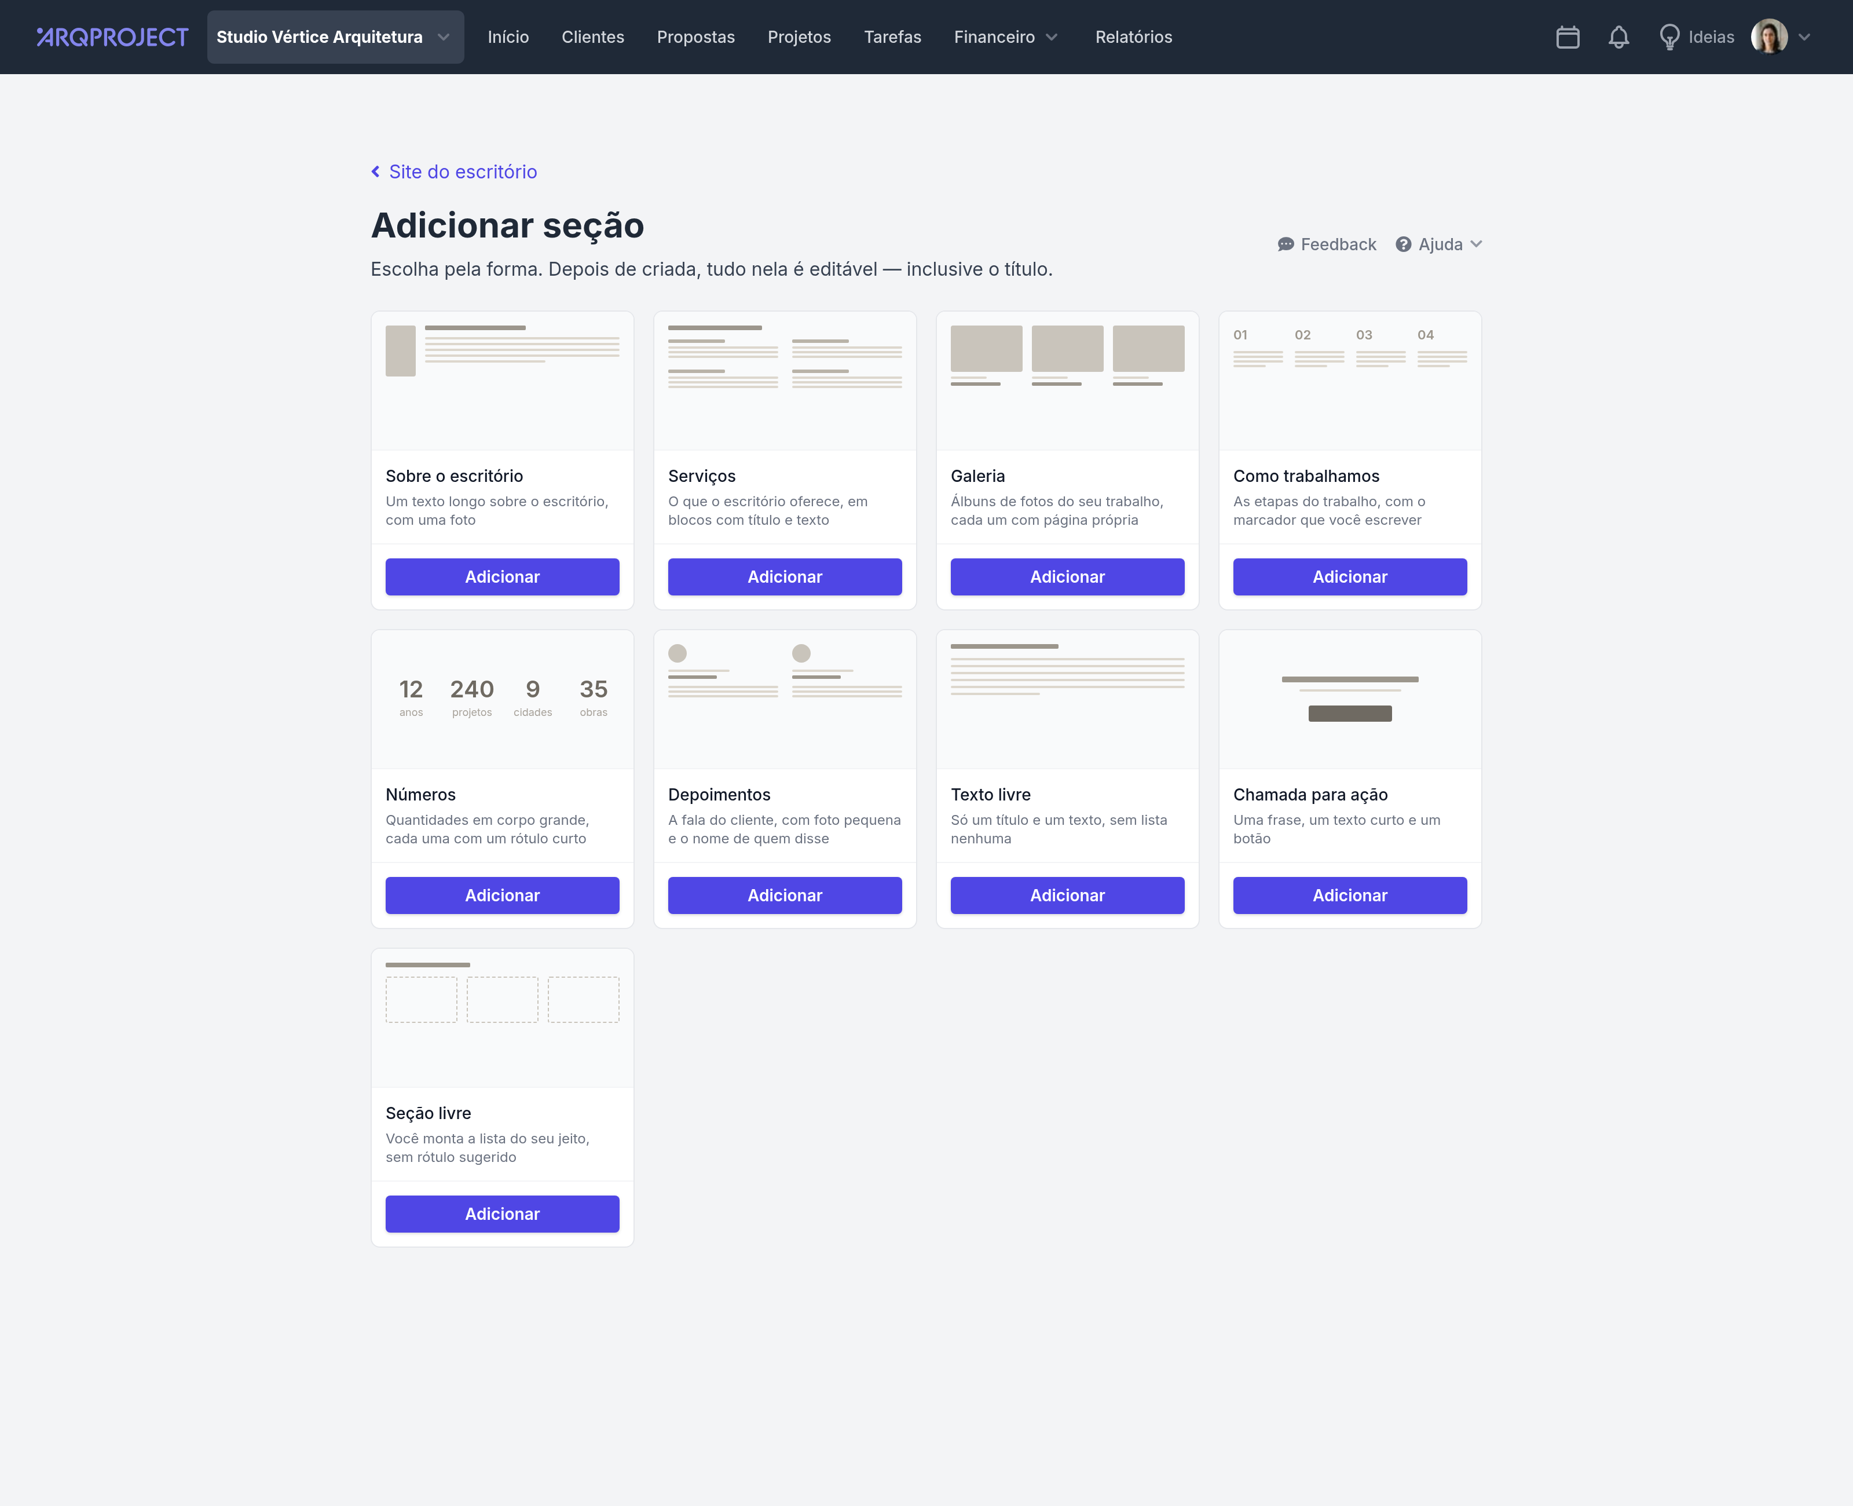The width and height of the screenshot is (1853, 1506).
Task: Click the ArqProject logo
Action: click(112, 37)
